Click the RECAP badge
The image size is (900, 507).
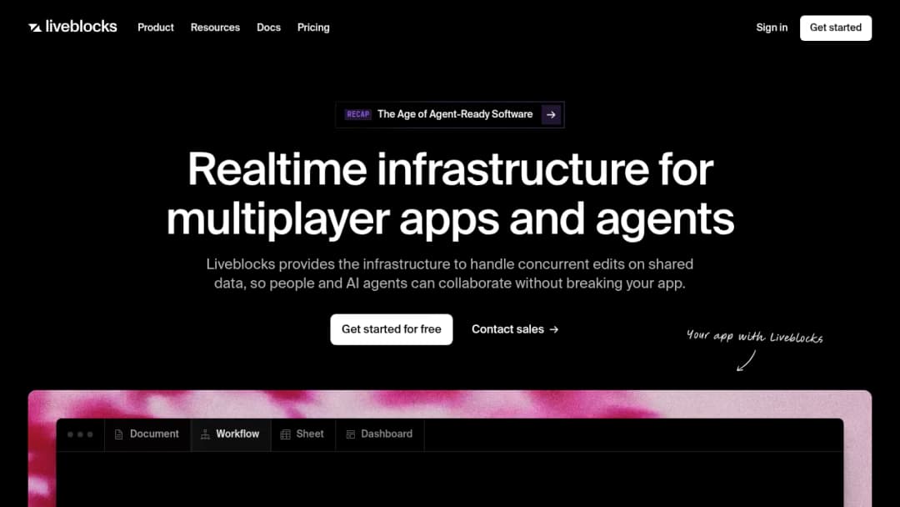pos(357,114)
